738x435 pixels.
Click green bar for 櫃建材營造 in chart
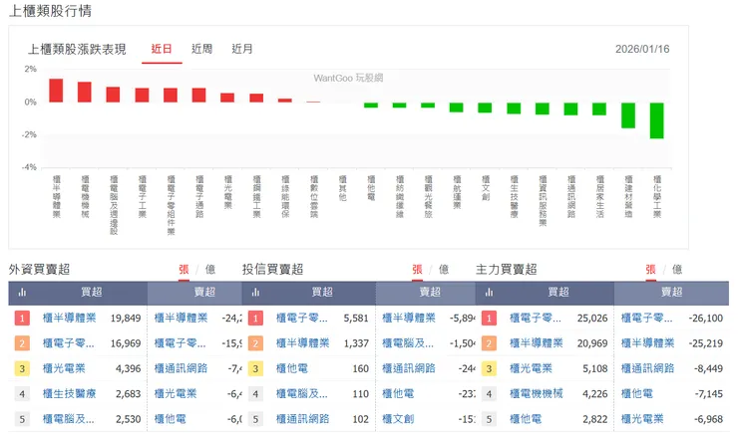628,115
